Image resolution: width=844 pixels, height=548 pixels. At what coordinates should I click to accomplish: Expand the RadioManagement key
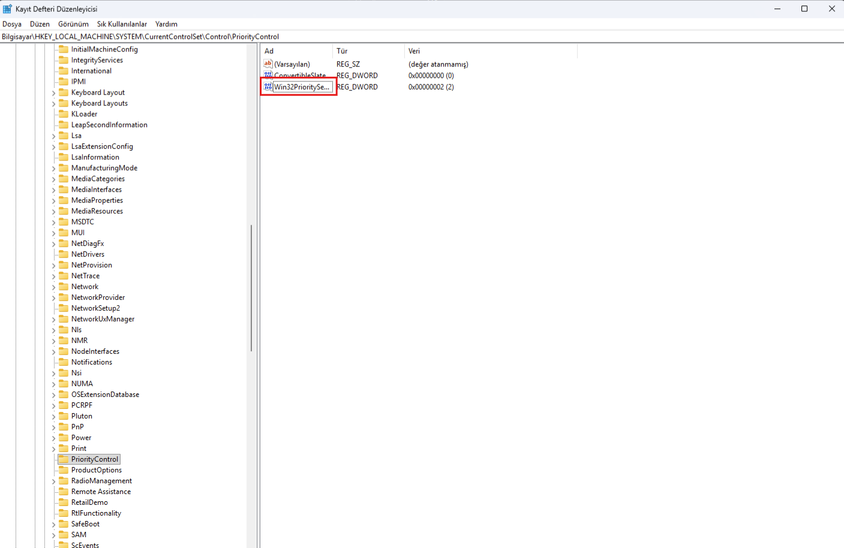(x=53, y=481)
